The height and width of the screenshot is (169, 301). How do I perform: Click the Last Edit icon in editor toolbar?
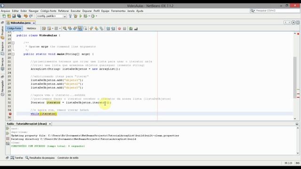tap(44, 29)
